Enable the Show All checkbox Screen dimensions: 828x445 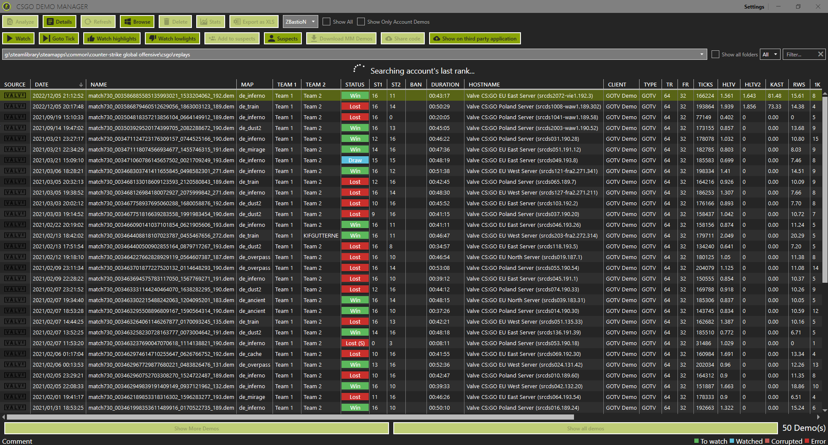point(326,22)
